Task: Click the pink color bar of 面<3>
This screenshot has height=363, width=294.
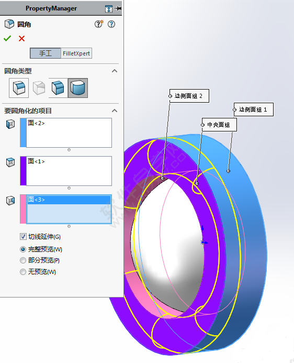Action: tap(23, 209)
